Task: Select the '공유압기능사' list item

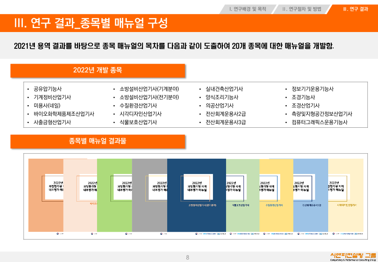Action: coord(48,89)
